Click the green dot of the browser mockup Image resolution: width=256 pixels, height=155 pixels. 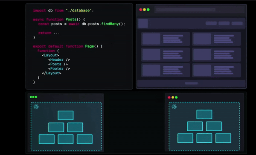click(x=148, y=10)
